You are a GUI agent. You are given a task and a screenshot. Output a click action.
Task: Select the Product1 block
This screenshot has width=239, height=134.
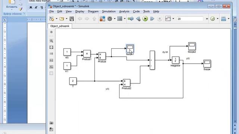(87, 54)
